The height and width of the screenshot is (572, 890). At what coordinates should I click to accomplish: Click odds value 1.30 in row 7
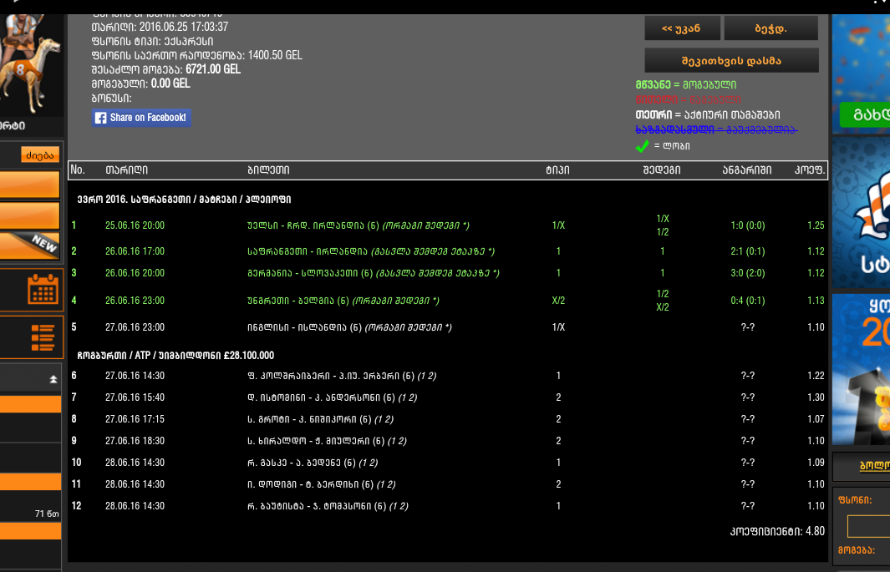click(x=816, y=397)
